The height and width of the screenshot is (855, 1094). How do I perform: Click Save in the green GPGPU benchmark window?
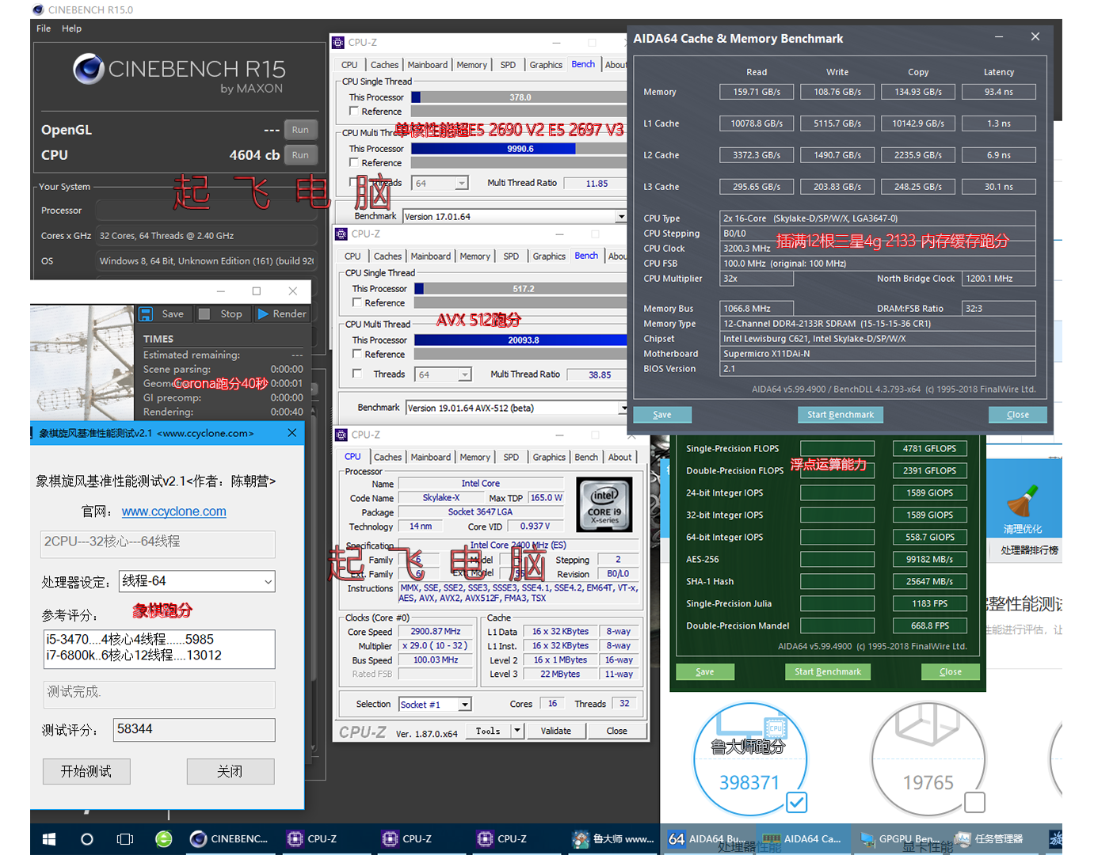[705, 672]
